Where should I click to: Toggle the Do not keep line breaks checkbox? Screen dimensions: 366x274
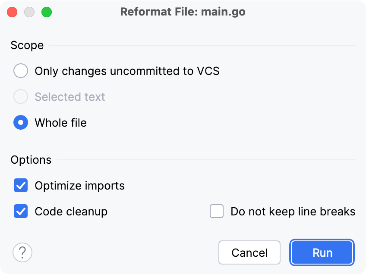216,212
